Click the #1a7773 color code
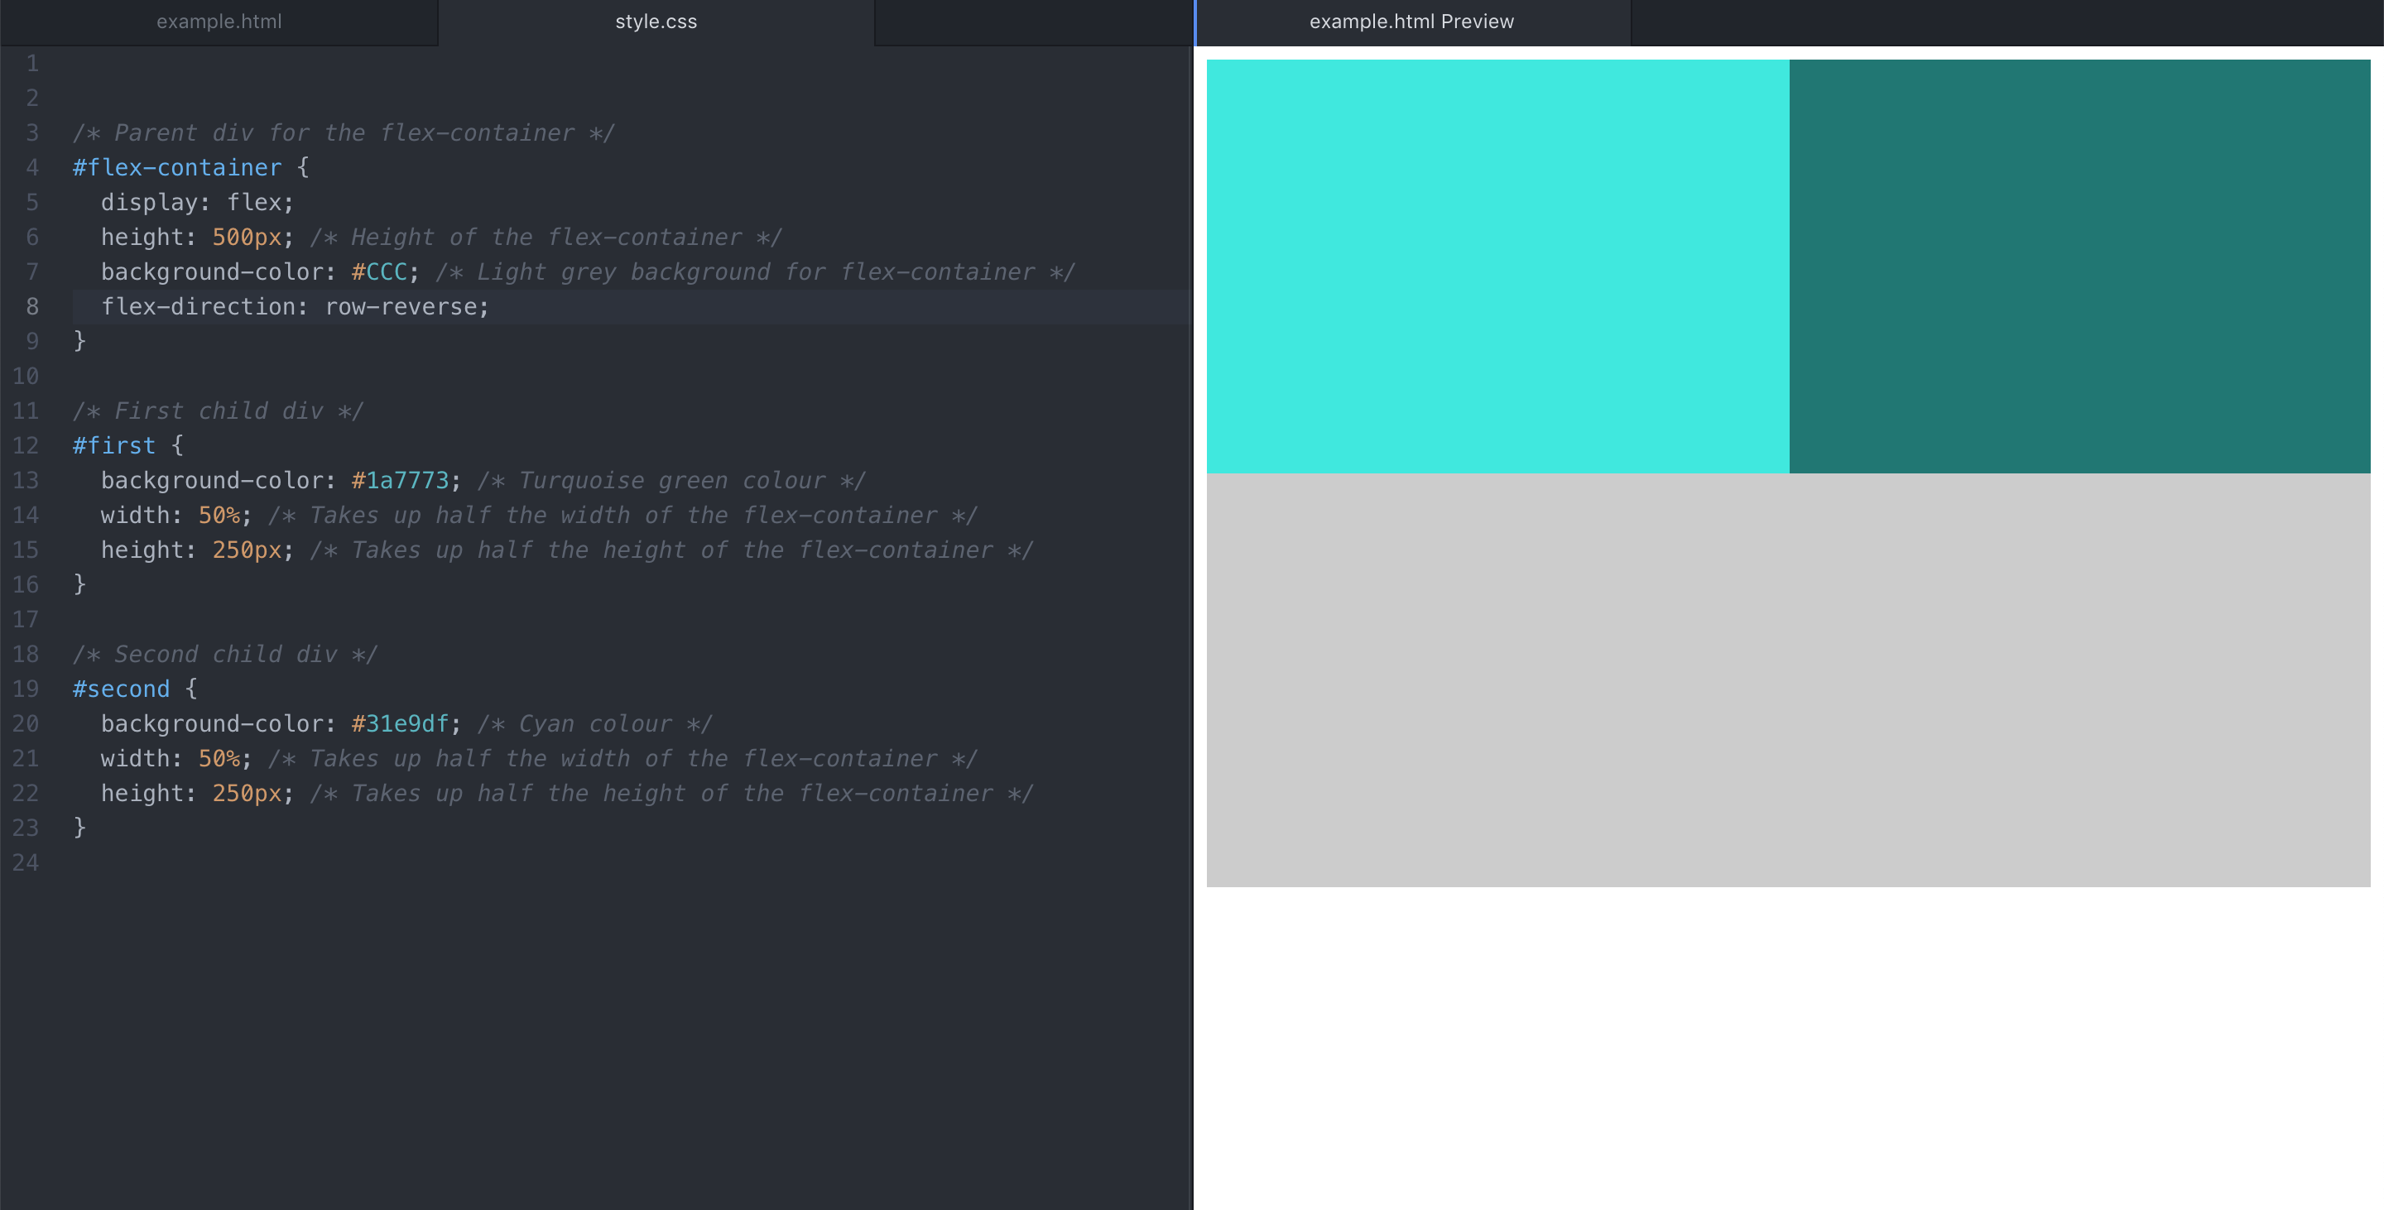2384x1210 pixels. pyautogui.click(x=400, y=481)
